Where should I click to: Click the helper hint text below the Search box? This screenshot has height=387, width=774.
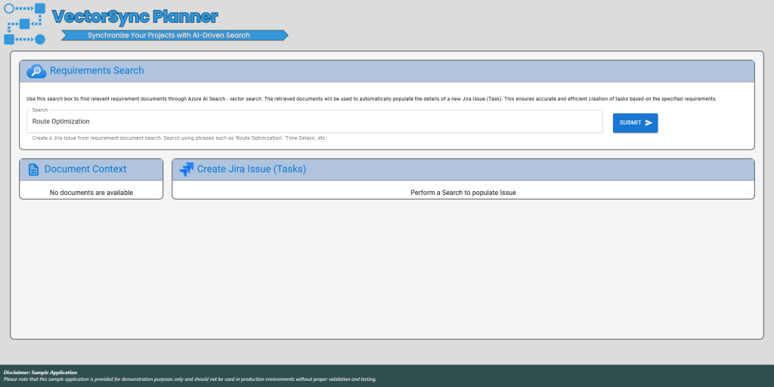click(179, 138)
